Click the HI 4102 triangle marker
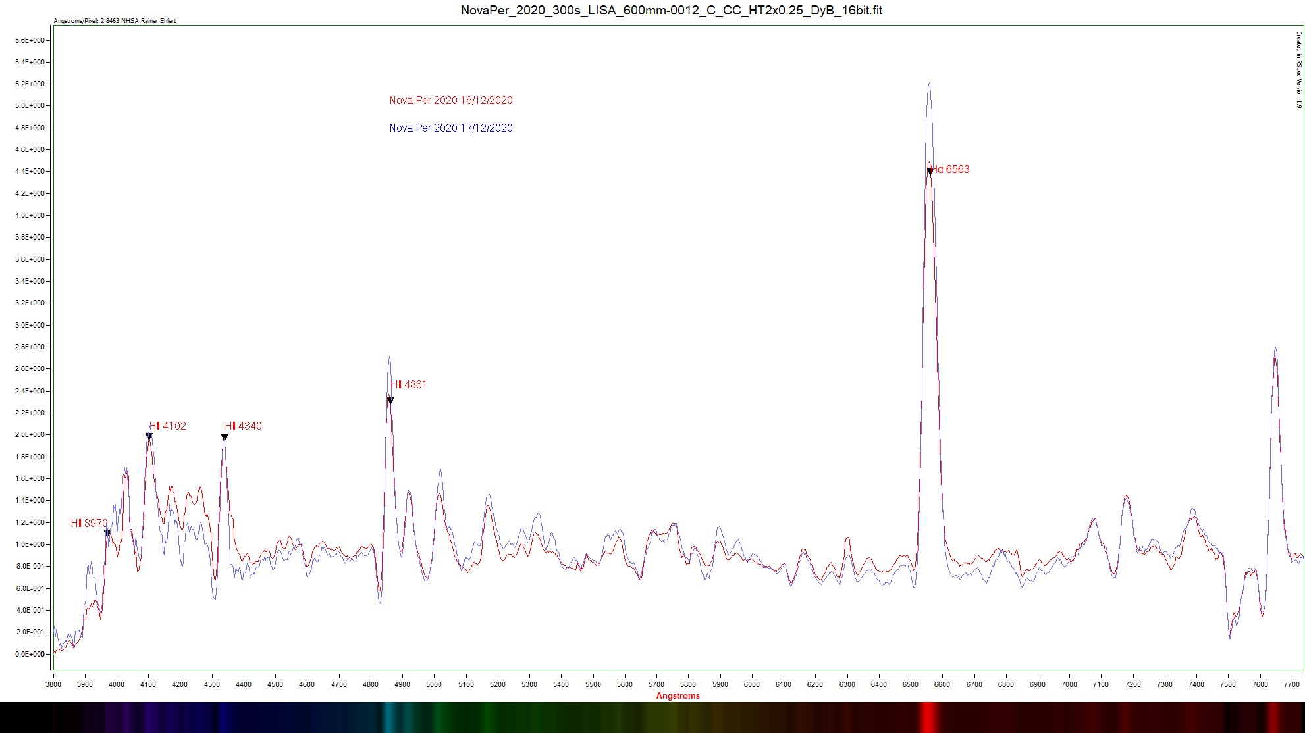 point(149,436)
